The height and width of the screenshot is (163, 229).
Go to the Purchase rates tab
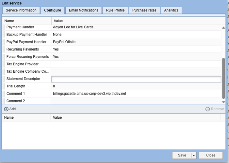point(144,10)
